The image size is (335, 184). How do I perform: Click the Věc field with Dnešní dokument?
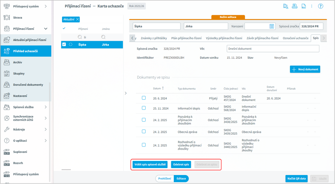coord(273,49)
